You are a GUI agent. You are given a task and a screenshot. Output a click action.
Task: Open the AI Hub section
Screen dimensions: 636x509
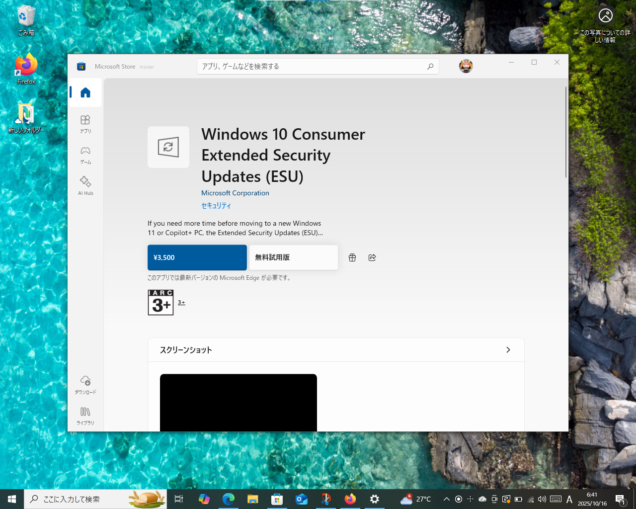[85, 184]
